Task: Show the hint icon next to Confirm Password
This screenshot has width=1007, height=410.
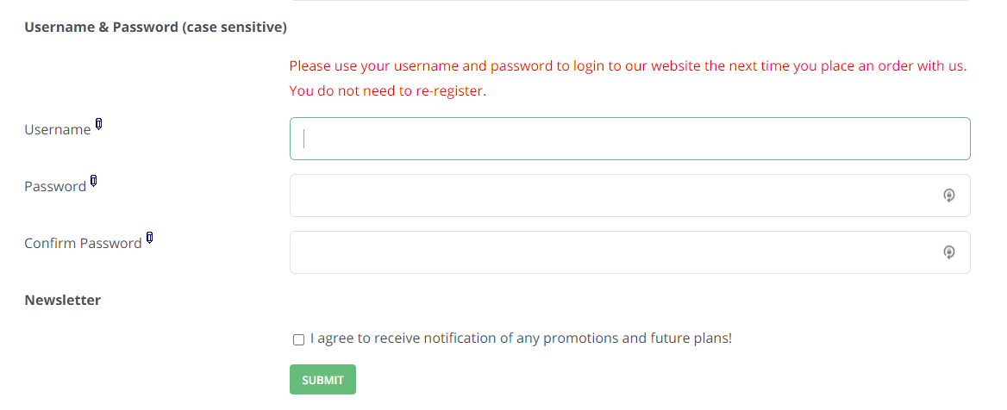Action: (150, 238)
